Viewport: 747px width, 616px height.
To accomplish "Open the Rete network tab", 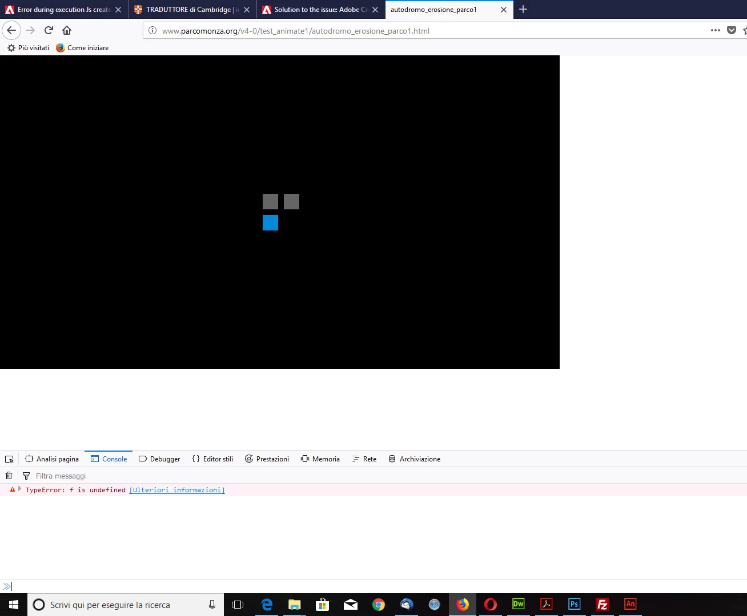I will coord(364,459).
